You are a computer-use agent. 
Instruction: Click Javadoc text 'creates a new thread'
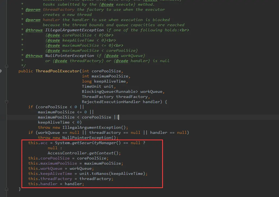point(67,15)
